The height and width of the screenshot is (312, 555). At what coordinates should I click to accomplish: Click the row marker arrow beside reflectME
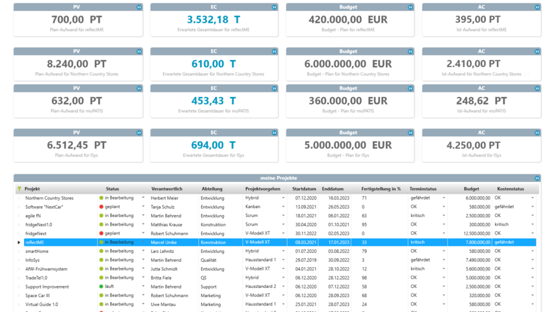(x=19, y=242)
